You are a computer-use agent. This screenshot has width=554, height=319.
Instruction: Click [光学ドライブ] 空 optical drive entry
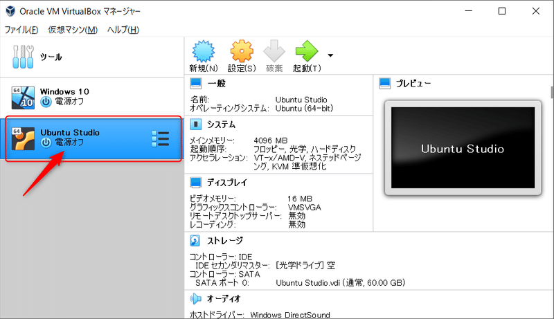pyautogui.click(x=305, y=265)
